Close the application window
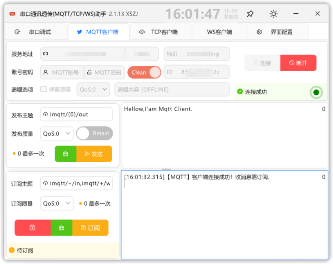 point(317,14)
